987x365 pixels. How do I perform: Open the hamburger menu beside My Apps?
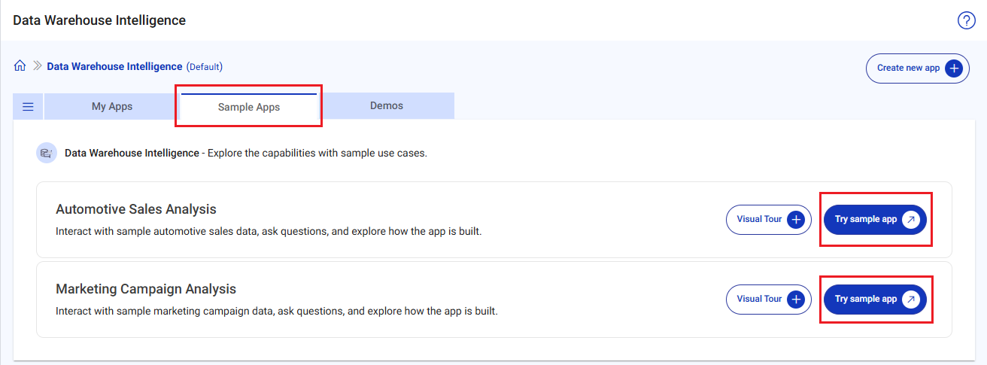point(28,107)
